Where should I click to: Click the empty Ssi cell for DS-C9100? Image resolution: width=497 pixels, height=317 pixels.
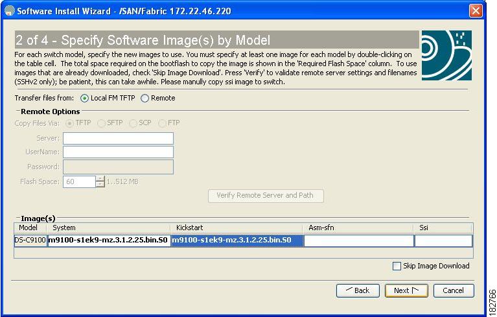pos(443,241)
